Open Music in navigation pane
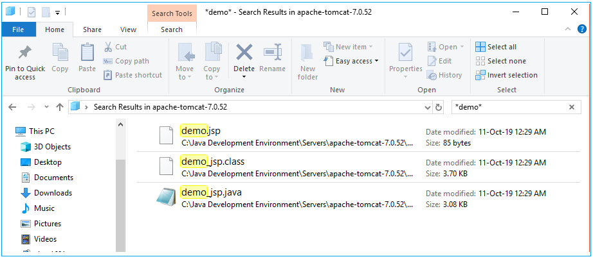Image resolution: width=593 pixels, height=259 pixels. pos(37,208)
